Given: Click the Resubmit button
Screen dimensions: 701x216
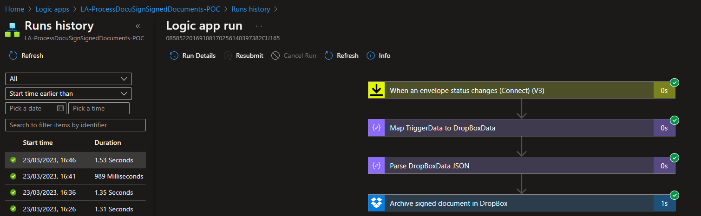Looking at the screenshot, I should pyautogui.click(x=243, y=56).
